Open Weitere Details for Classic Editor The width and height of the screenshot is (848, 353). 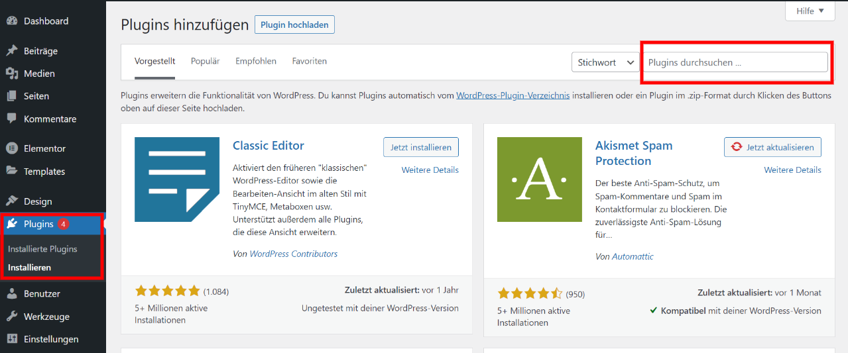tap(430, 170)
